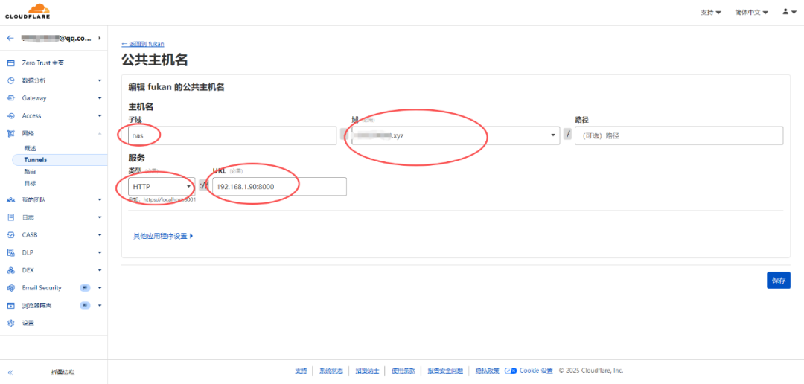Open 设置 in the sidebar
Screen dimensions: 804x384
pos(28,323)
